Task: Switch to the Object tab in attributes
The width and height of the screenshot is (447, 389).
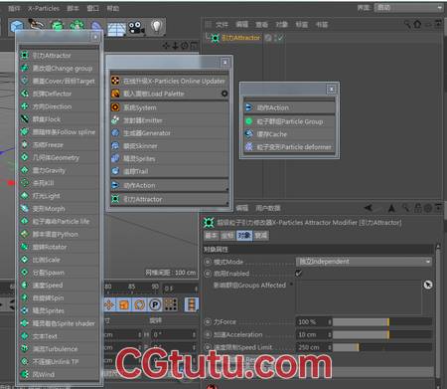Action: point(244,236)
